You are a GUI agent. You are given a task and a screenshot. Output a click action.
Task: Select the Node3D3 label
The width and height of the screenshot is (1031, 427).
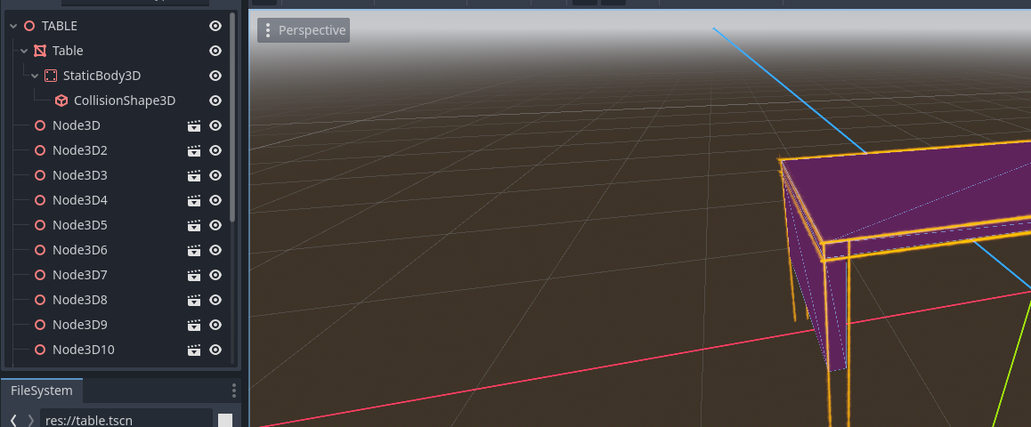coord(79,175)
